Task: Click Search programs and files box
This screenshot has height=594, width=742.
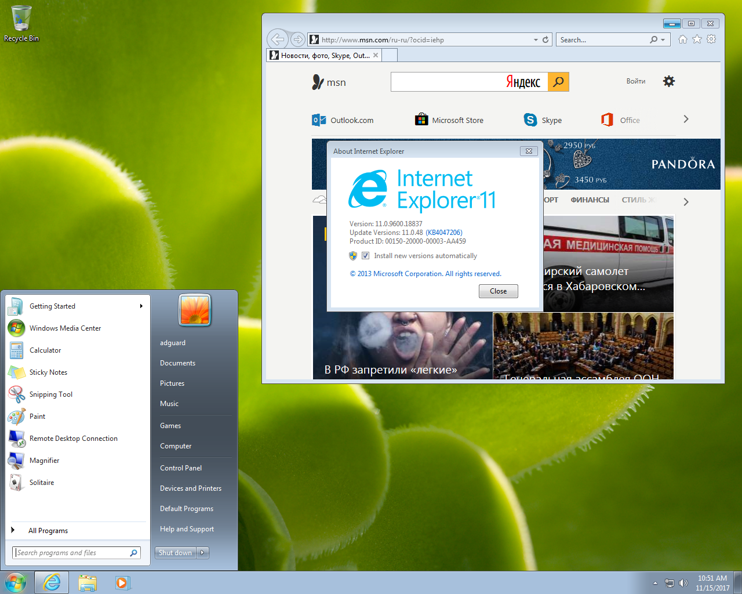Action: (x=77, y=553)
